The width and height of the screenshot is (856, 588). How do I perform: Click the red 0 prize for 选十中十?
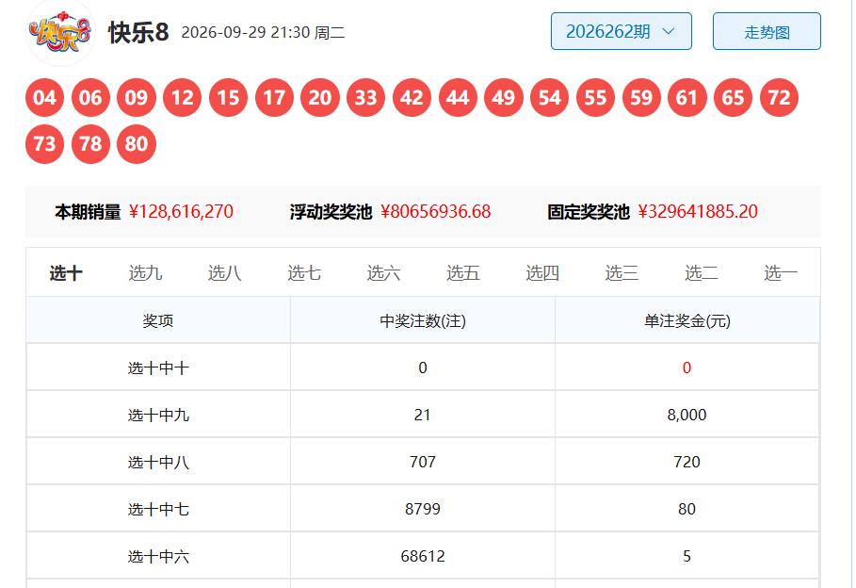tap(686, 367)
